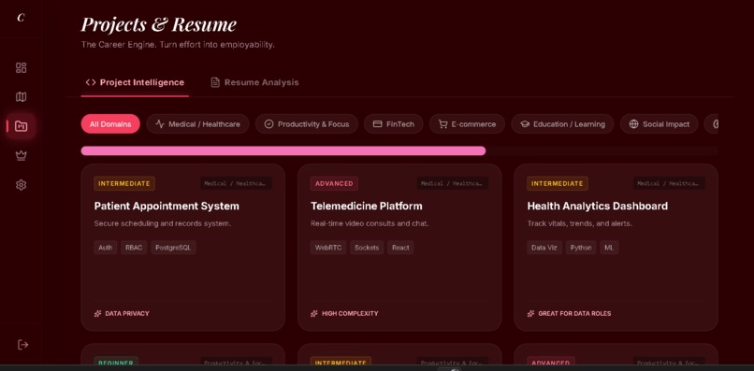Click the HIGH COMPLEXITY label

point(350,313)
